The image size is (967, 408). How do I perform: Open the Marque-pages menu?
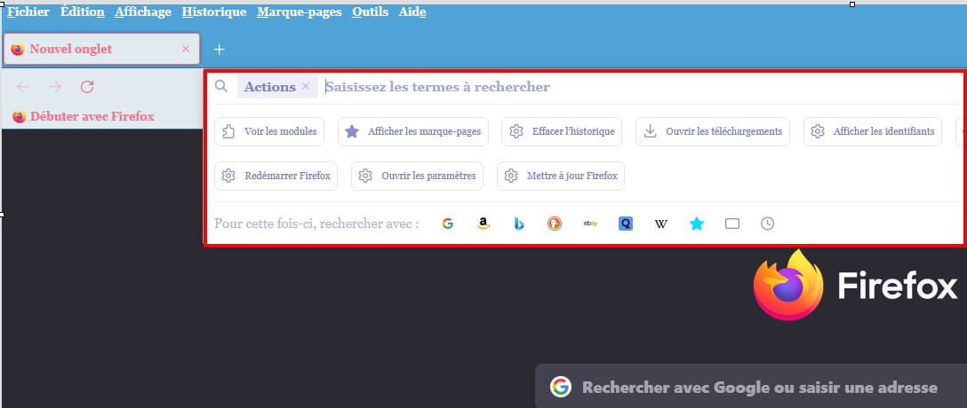tap(300, 12)
